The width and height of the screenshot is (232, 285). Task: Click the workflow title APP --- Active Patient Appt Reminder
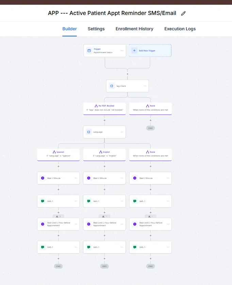(112, 13)
